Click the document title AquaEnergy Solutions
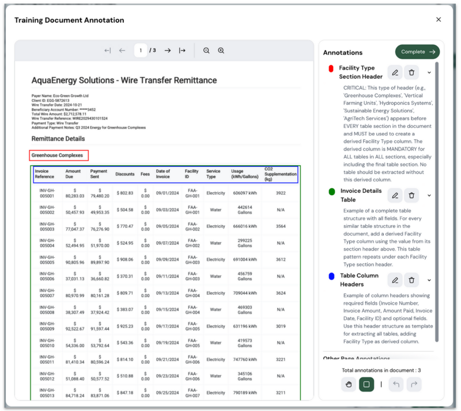The width and height of the screenshot is (461, 411). tap(124, 80)
